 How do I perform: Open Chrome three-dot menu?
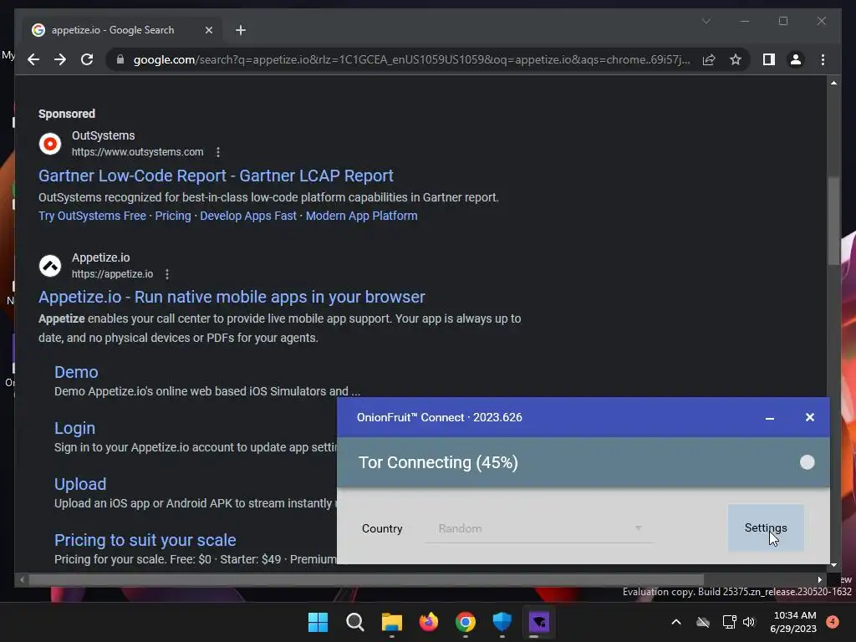coord(823,59)
